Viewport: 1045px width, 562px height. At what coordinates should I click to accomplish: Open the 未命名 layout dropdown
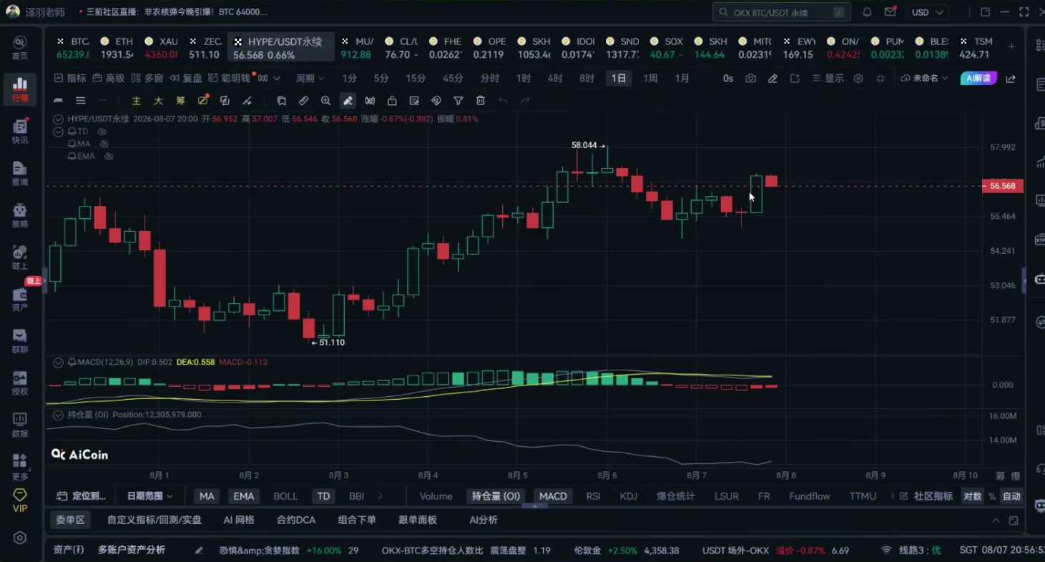click(925, 79)
